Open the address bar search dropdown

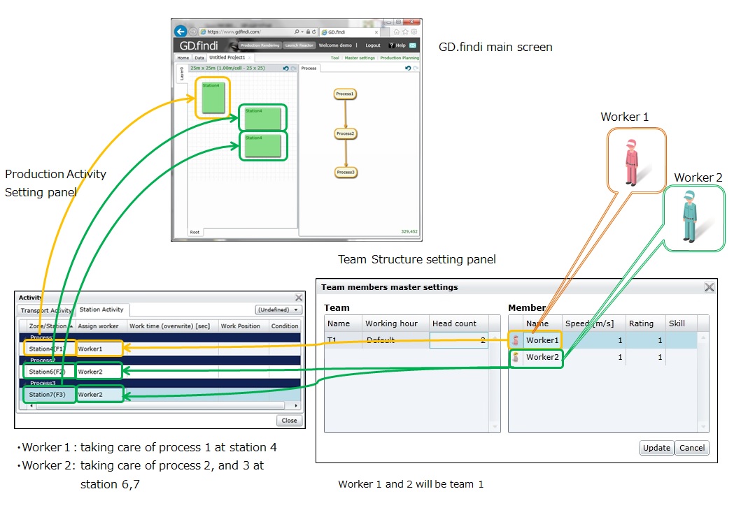(x=301, y=31)
